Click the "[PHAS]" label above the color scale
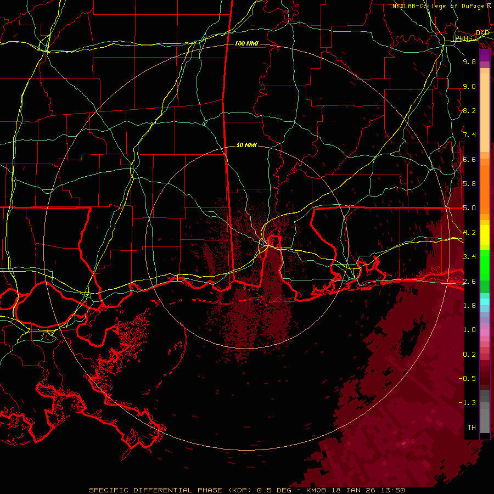This screenshot has width=494, height=494. click(x=465, y=38)
